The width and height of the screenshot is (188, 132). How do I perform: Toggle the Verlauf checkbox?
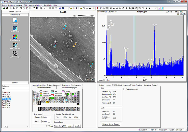pyautogui.click(x=47, y=126)
